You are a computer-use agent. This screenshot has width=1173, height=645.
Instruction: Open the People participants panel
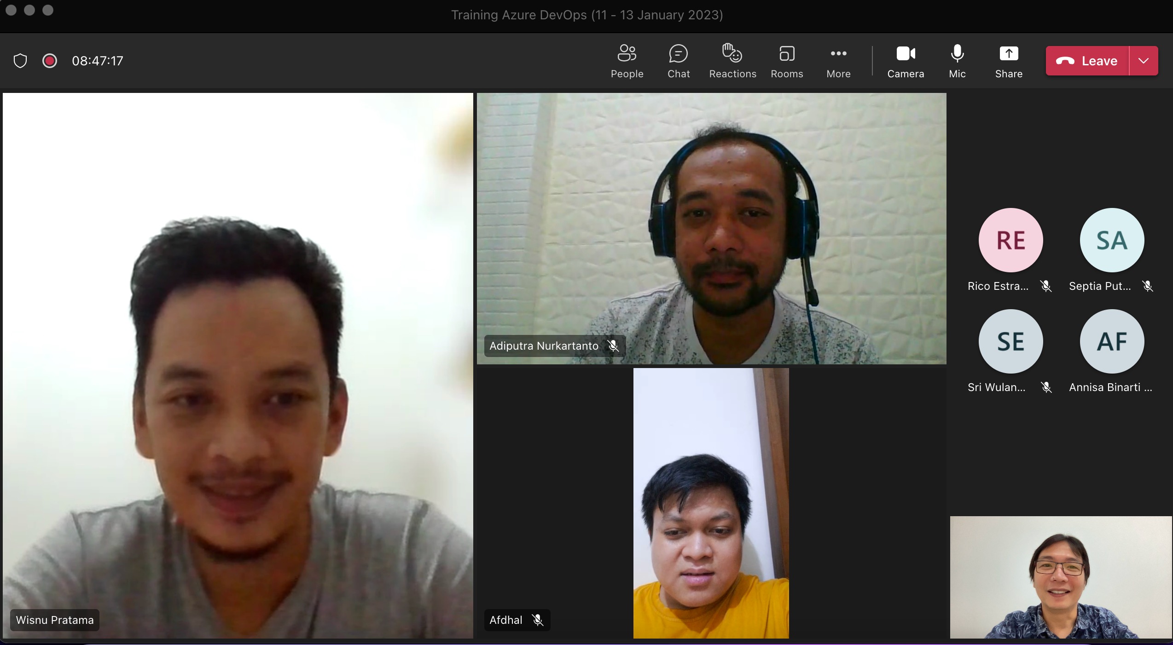pos(627,61)
